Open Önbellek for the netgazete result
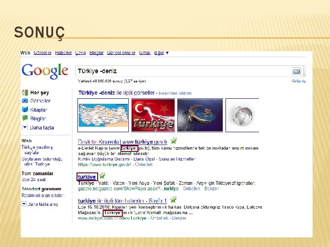330x247 pixels. (x=192, y=188)
